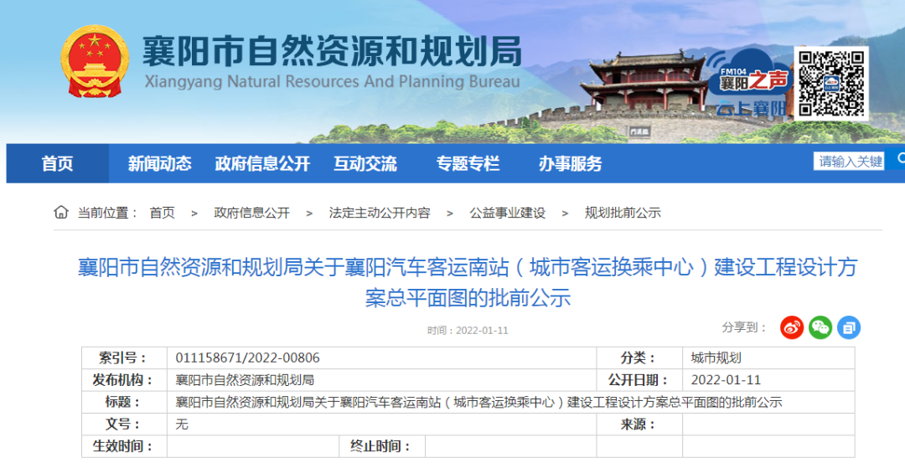Click the 标题 label cell
The width and height of the screenshot is (905, 468).
pos(124,402)
